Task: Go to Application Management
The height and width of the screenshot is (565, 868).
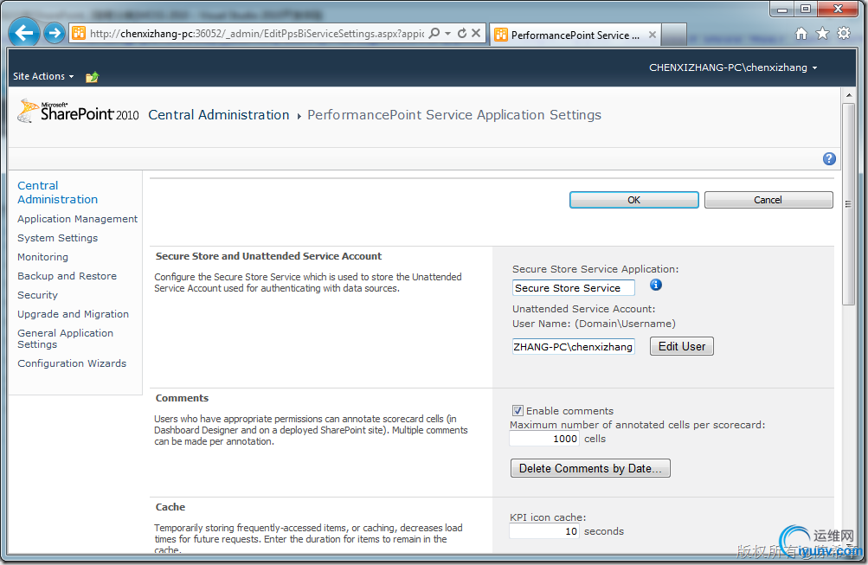Action: pos(78,219)
